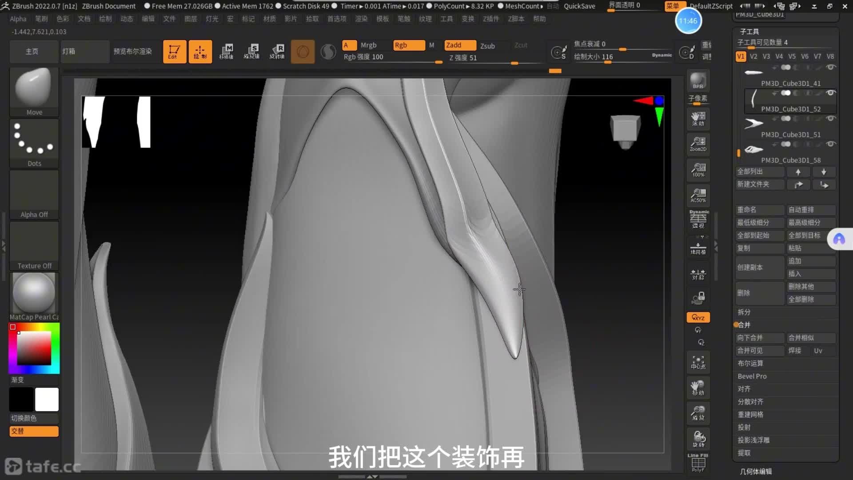Select the Rotate gizmo tool
This screenshot has width=853, height=480.
[277, 52]
